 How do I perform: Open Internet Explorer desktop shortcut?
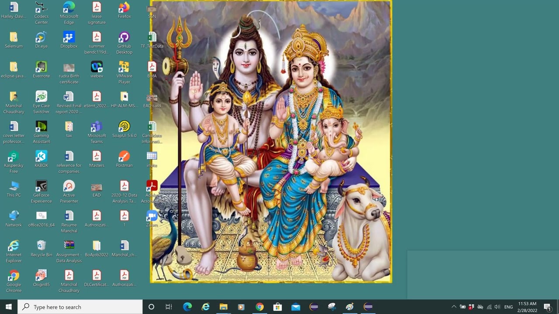click(x=14, y=252)
